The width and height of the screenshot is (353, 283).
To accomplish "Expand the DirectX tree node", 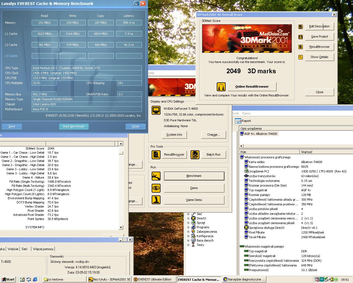I will point(188,218).
